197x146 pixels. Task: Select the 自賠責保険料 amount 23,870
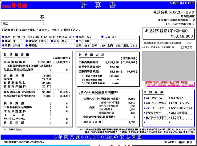point(47,86)
